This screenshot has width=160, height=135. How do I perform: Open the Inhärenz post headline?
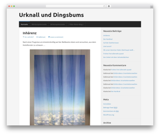pos(30,33)
